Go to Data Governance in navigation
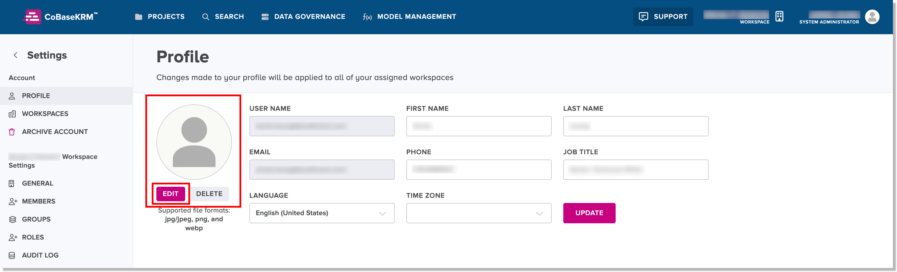897x272 pixels. coord(303,17)
